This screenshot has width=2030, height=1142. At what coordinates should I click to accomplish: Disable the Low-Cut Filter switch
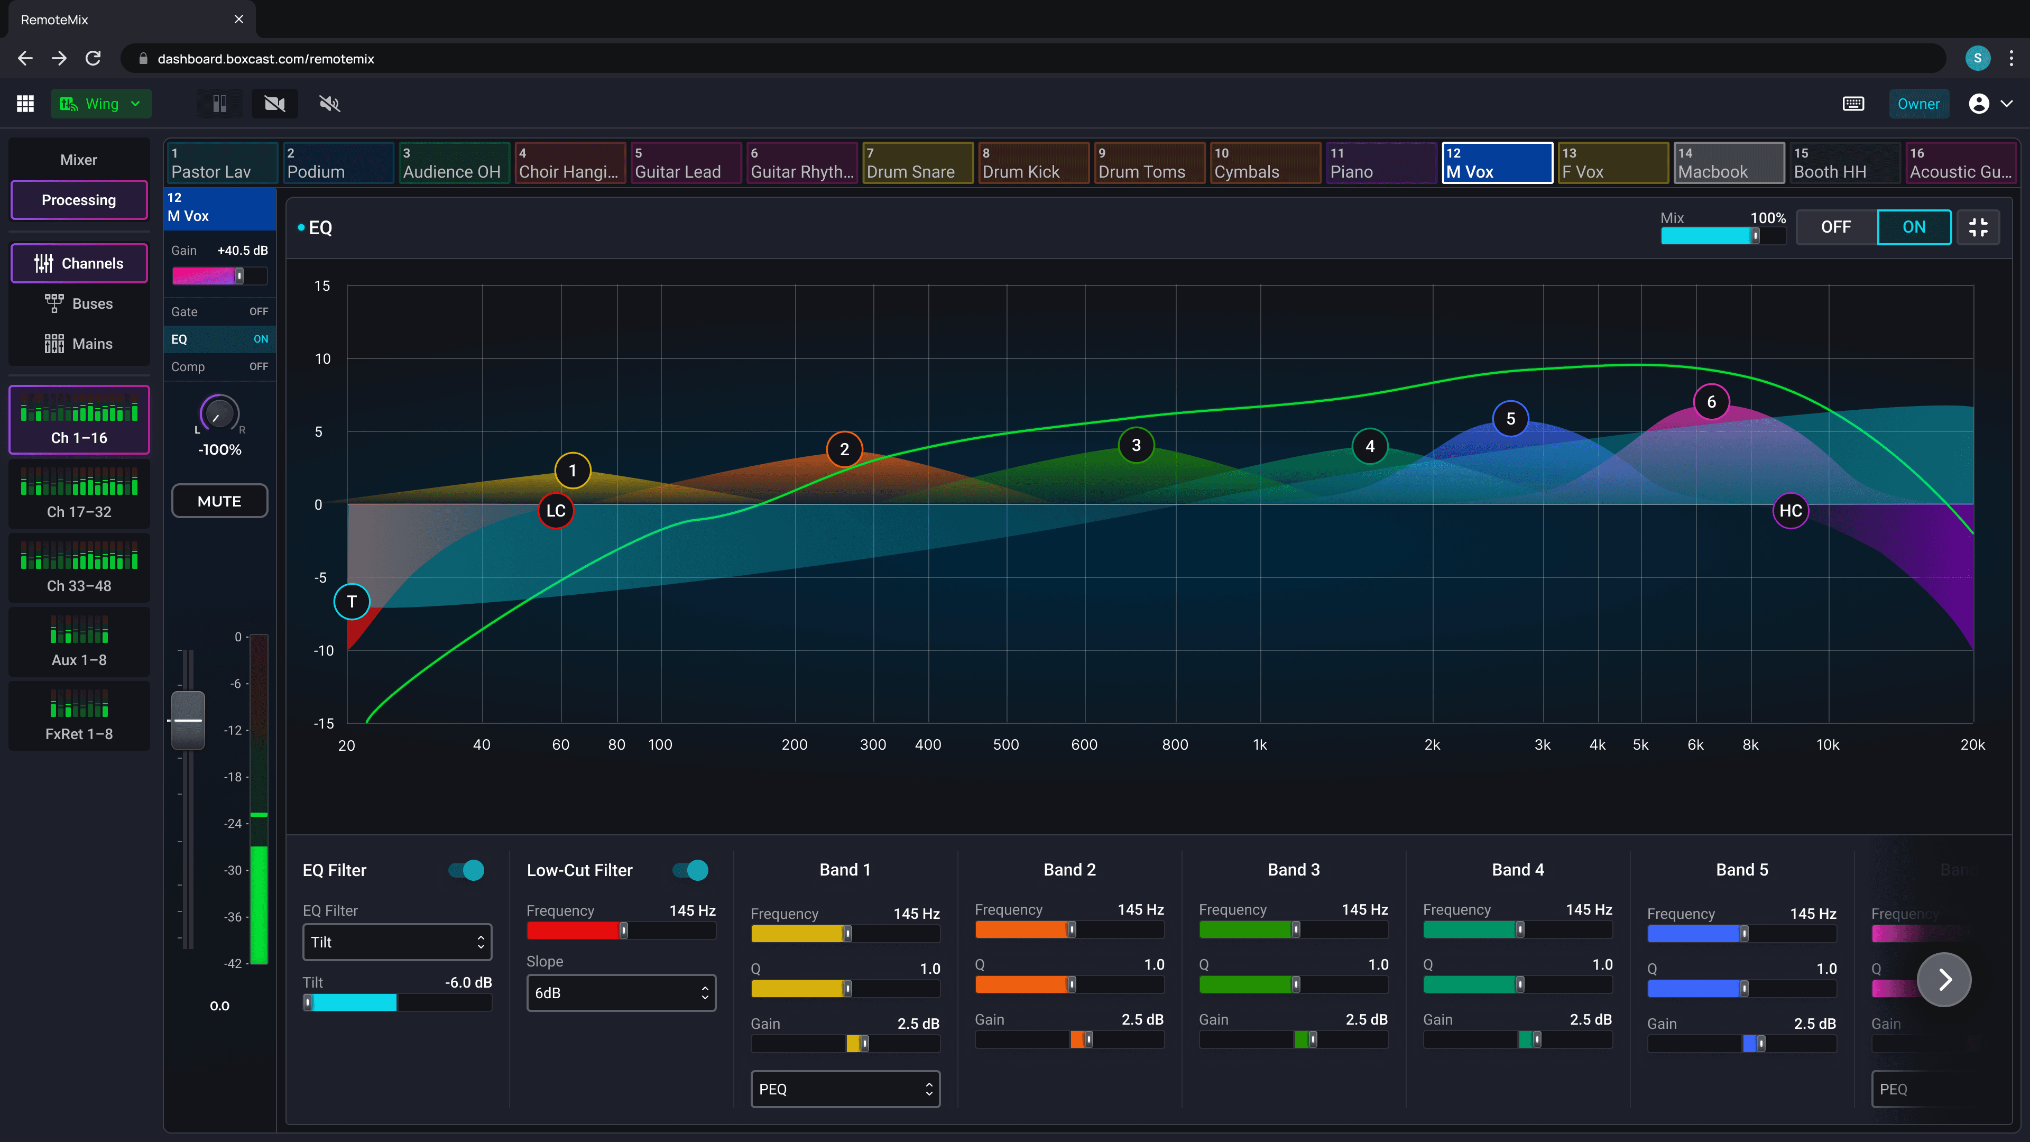point(690,870)
